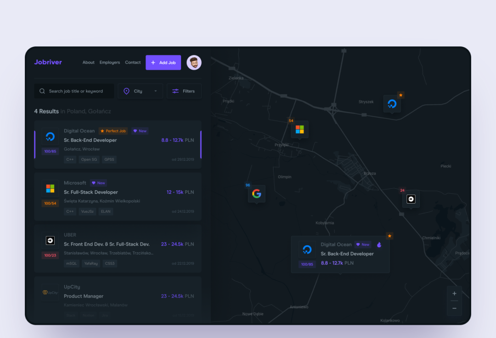Click the New badge on Microsoft listing

98,183
